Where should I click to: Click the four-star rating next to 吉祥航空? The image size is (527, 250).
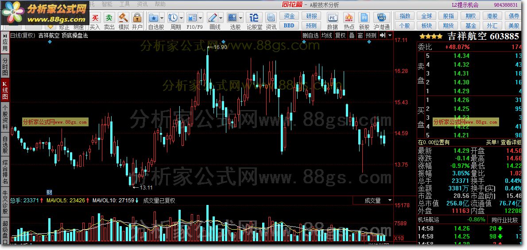430,36
